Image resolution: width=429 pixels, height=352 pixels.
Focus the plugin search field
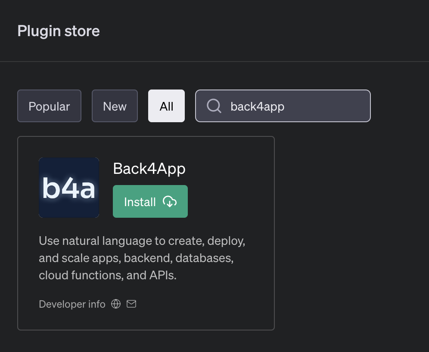pos(283,106)
